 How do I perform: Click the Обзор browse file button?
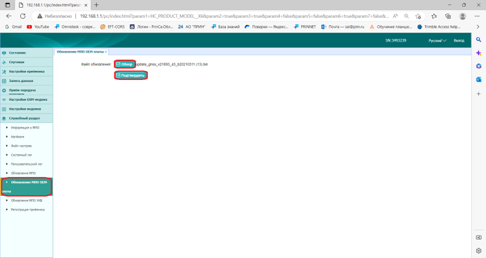[x=124, y=64]
